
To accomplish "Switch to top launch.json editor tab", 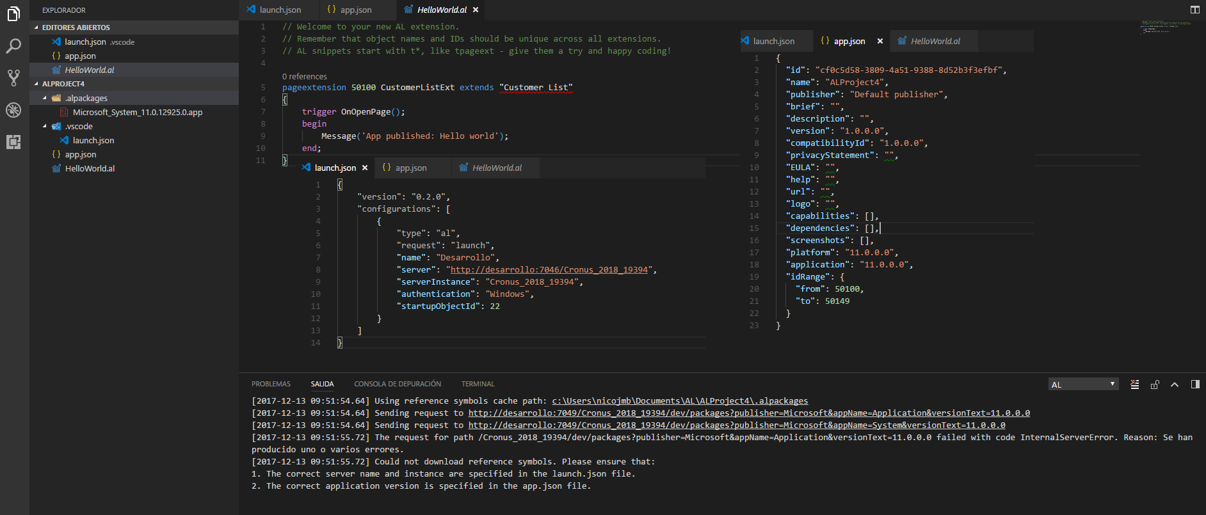I will pos(280,10).
